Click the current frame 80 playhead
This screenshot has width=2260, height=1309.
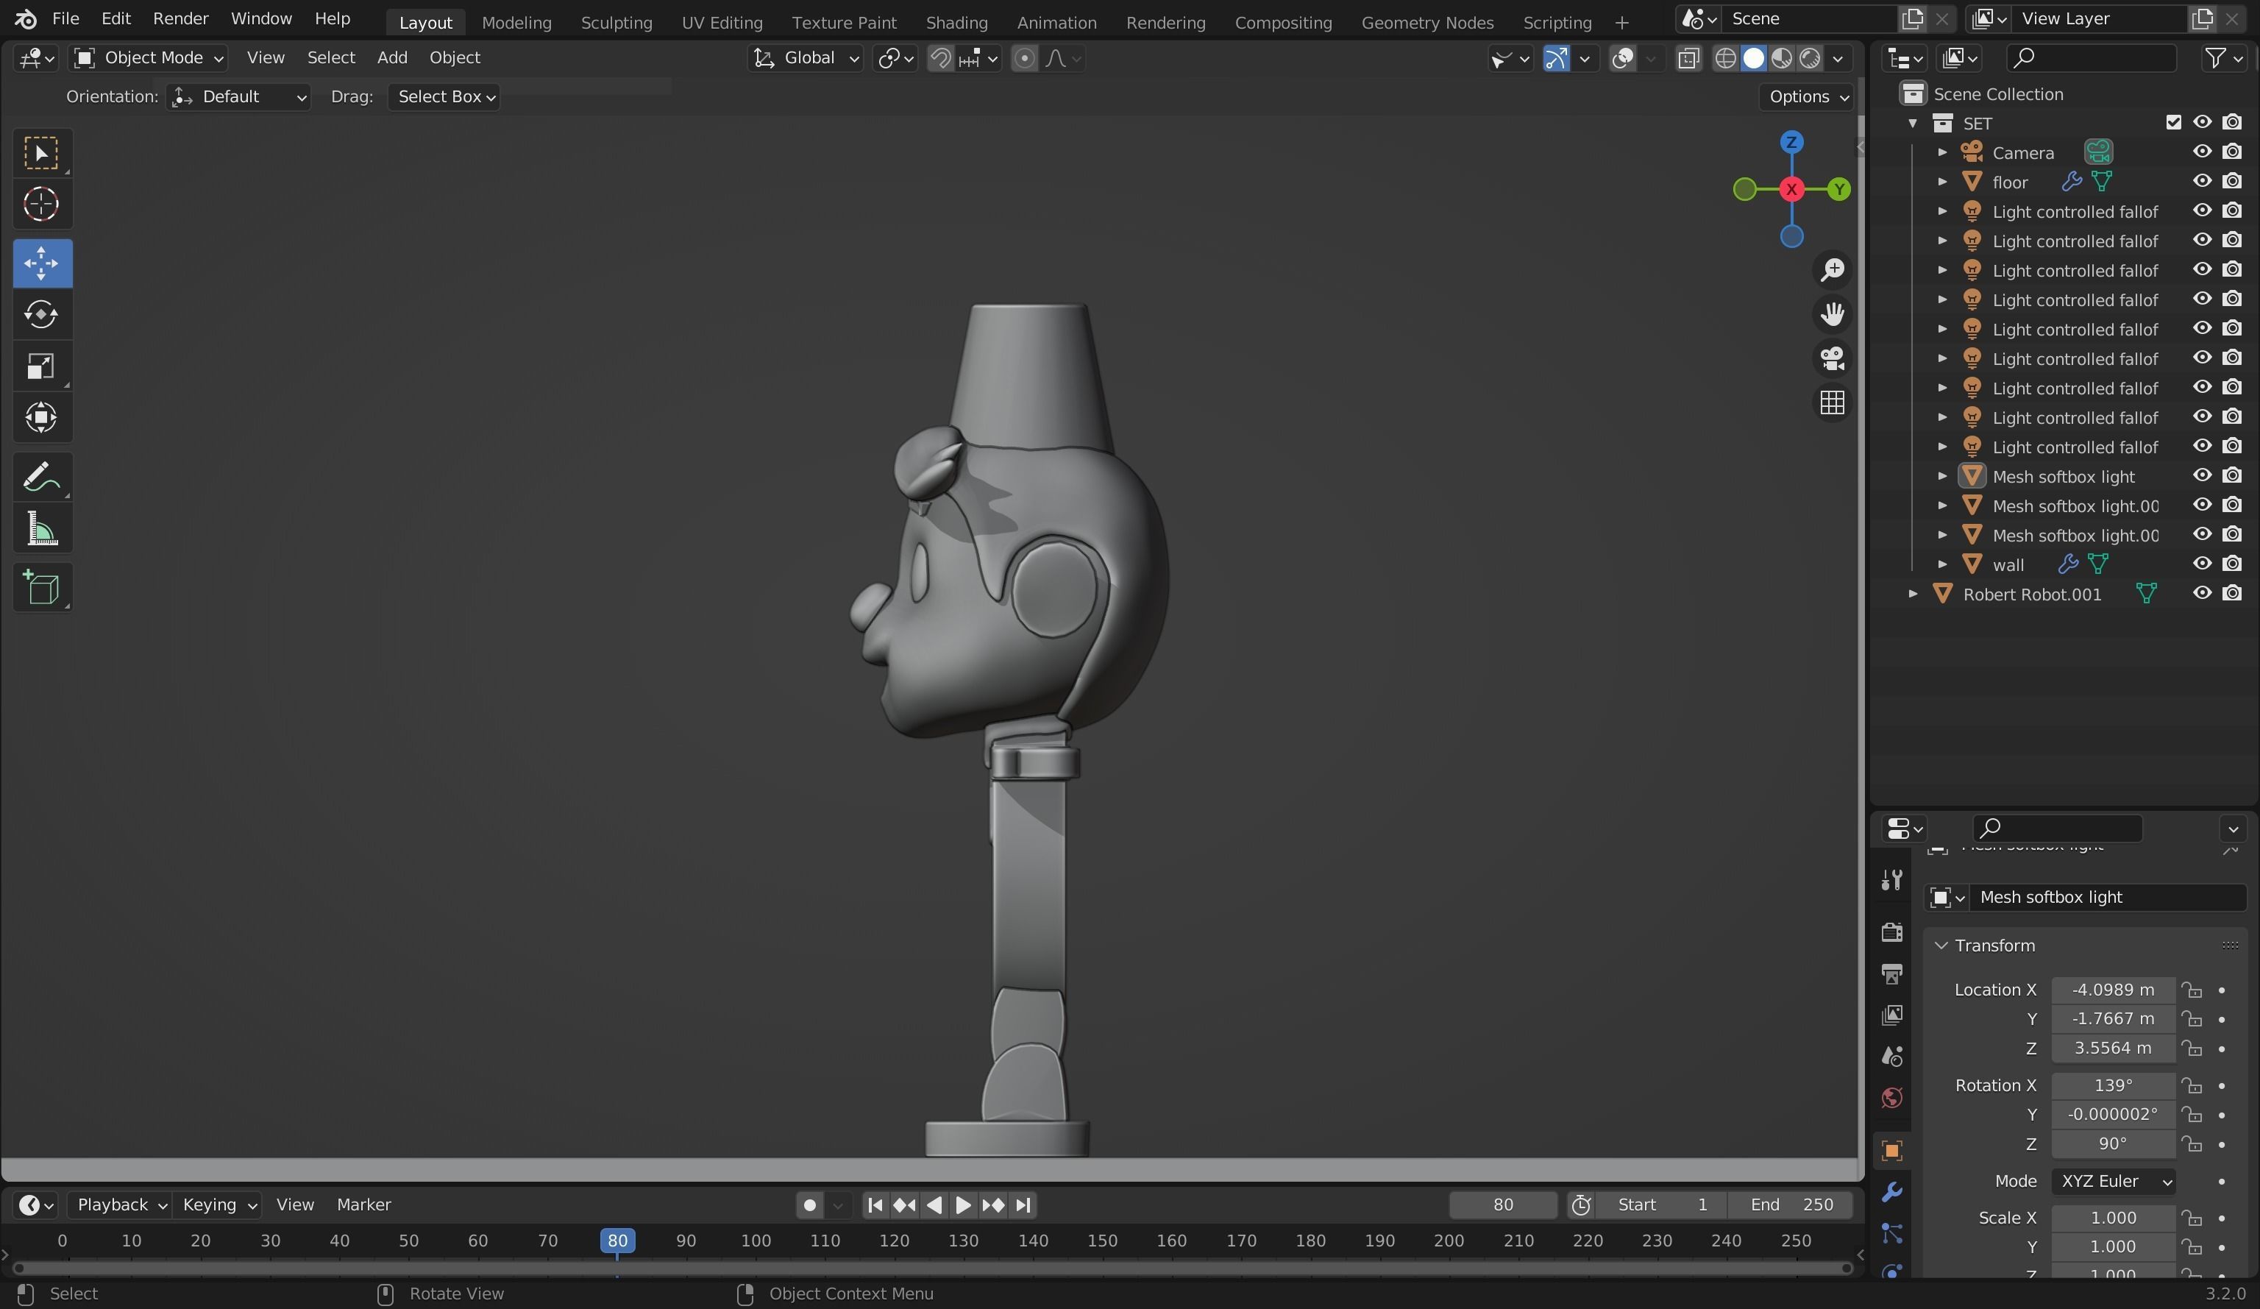pyautogui.click(x=617, y=1241)
